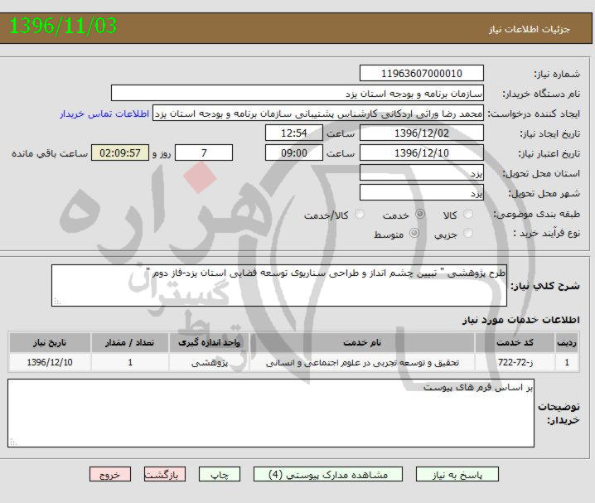The height and width of the screenshot is (503, 595).
Task: Click the نام خدمت column header
Action: (x=362, y=342)
